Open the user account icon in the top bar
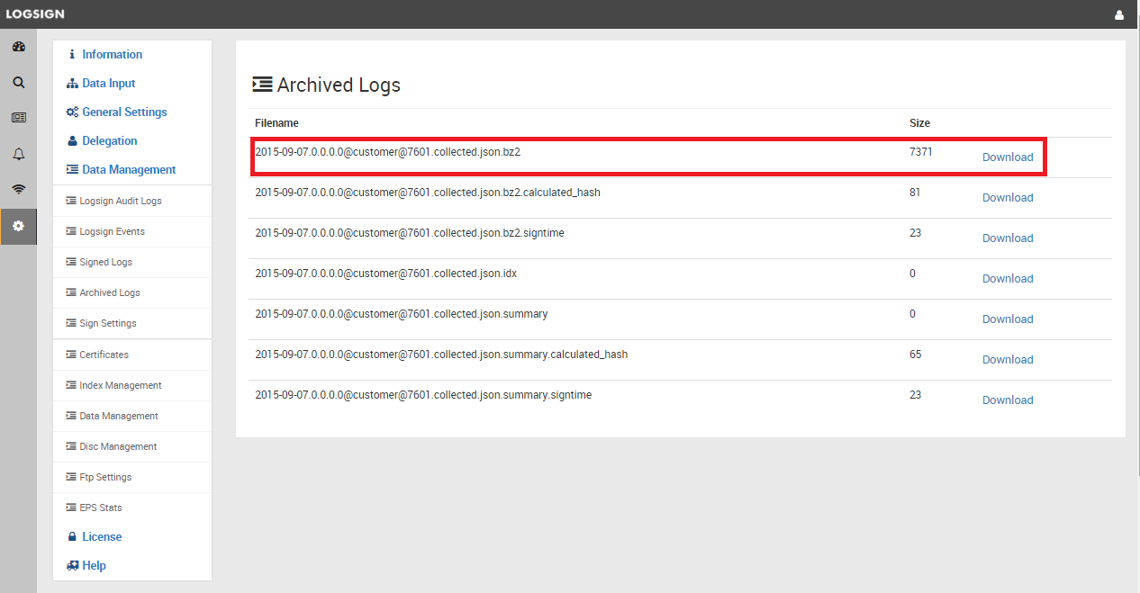Screen dimensions: 1140x593 pyautogui.click(x=1119, y=14)
